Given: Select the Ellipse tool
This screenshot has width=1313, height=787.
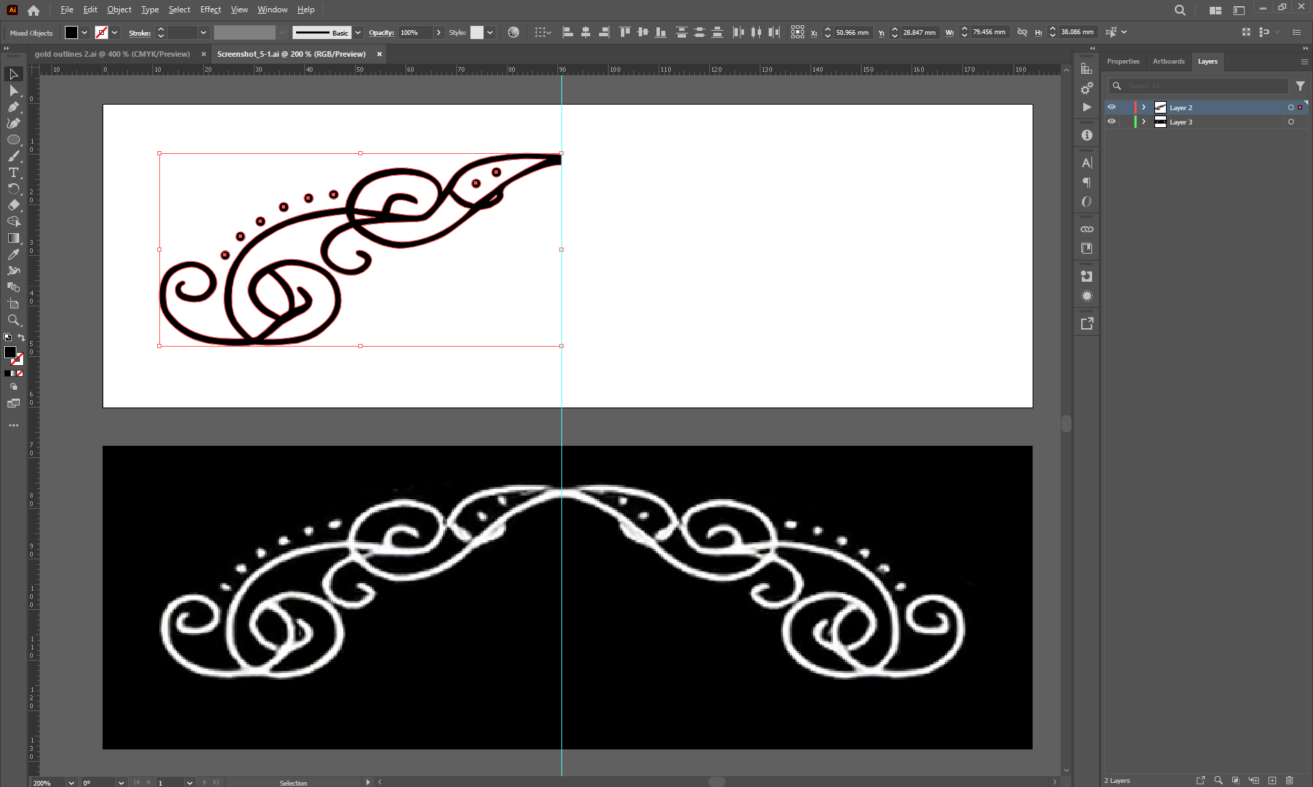Looking at the screenshot, I should coord(13,139).
